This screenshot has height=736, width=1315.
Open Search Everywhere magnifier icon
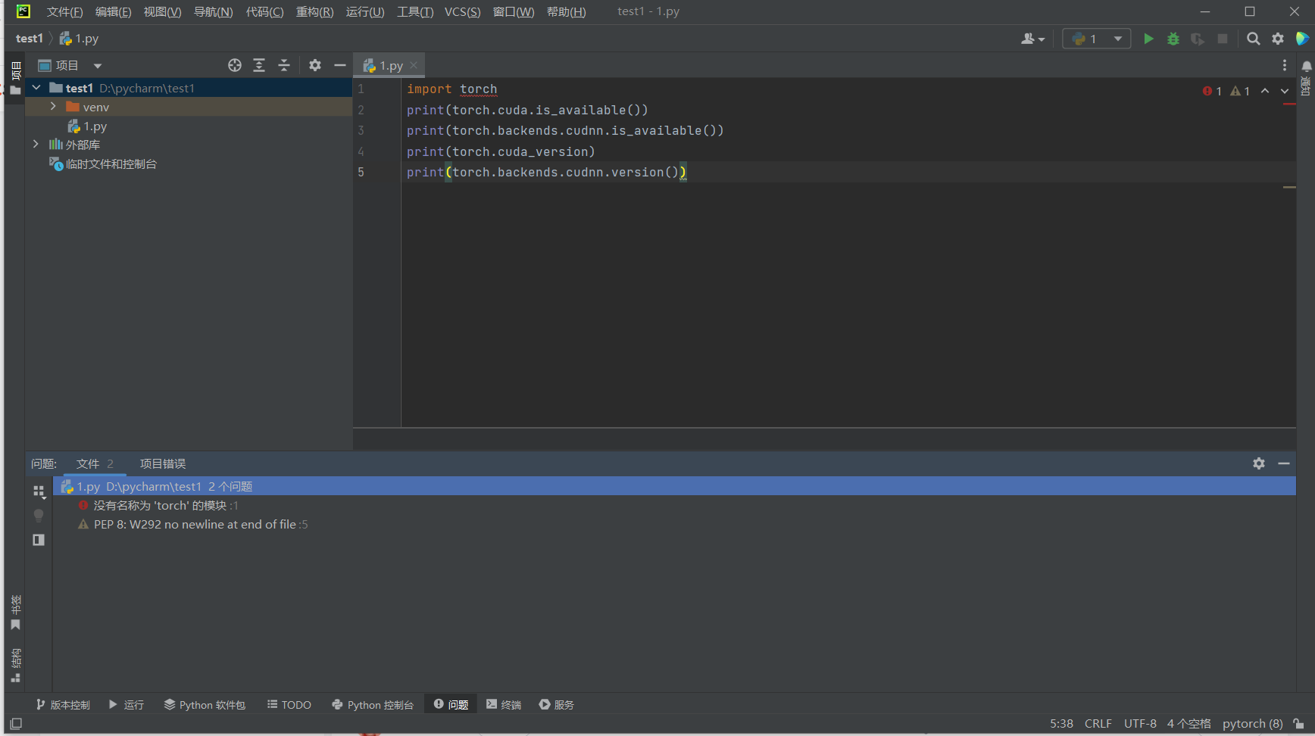[1254, 39]
